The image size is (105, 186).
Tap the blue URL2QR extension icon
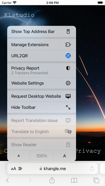(x=68, y=56)
